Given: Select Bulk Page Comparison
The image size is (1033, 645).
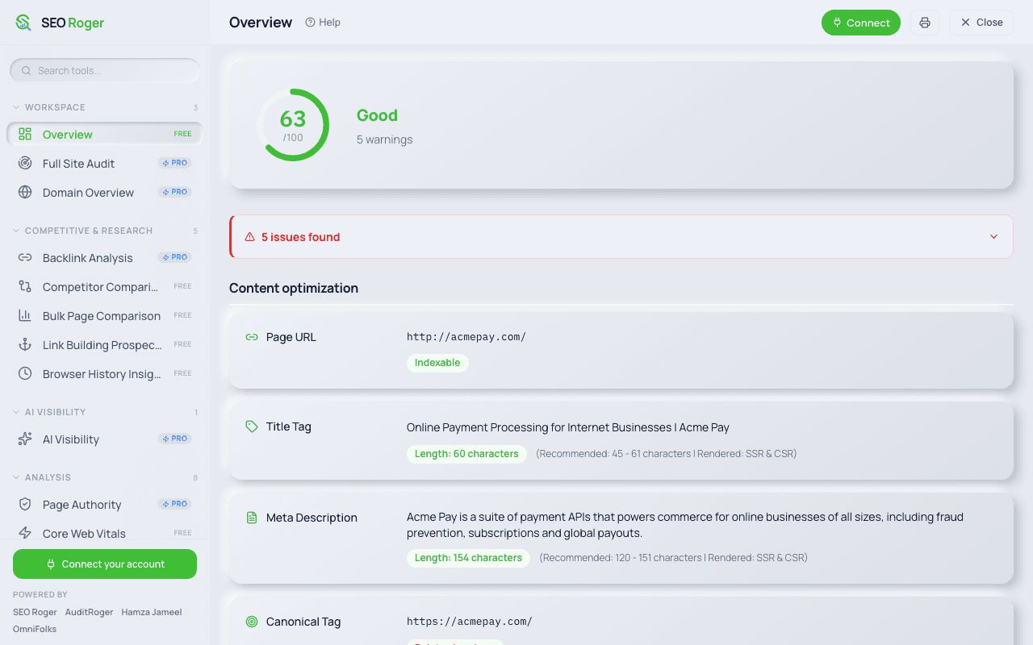Looking at the screenshot, I should 105,315.
